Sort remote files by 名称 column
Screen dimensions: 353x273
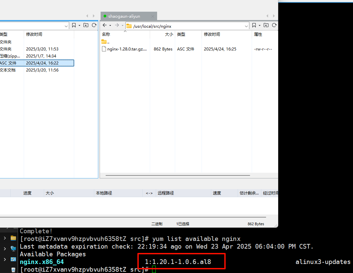click(125, 34)
